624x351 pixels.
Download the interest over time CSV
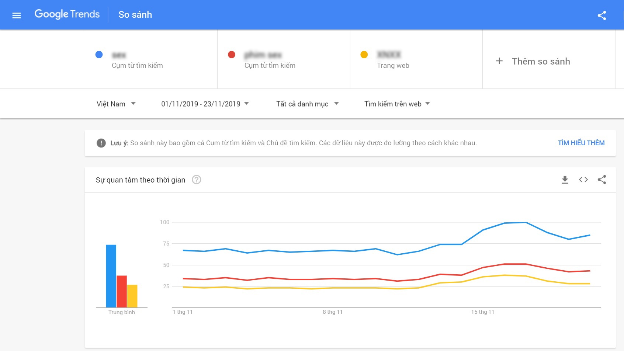pos(565,180)
